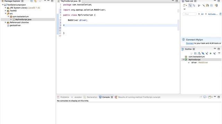Open Task List help question icon

[221, 14]
